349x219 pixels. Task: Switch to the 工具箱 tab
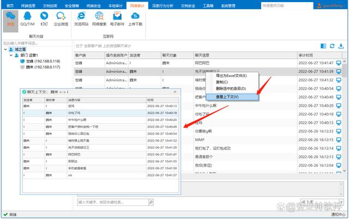coord(208,6)
